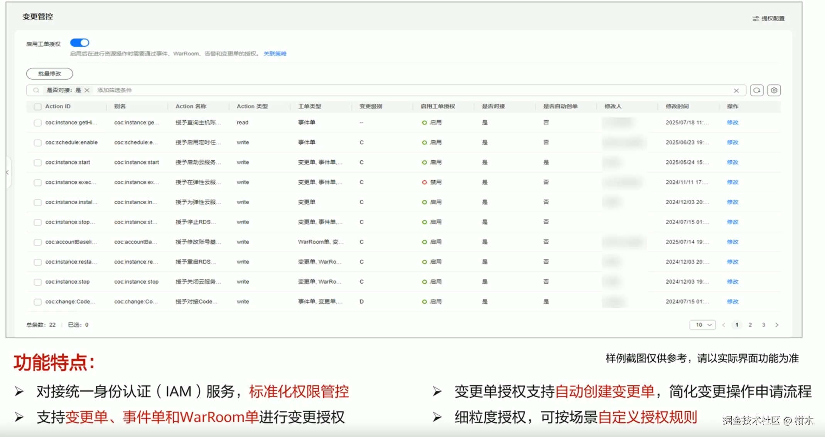The width and height of the screenshot is (825, 437).
Task: Clear the search bar with X icon
Action: [736, 91]
